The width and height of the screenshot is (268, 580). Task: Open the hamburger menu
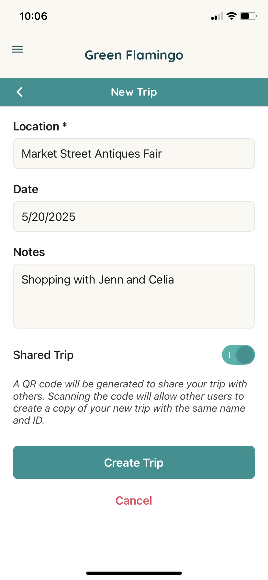(x=17, y=49)
